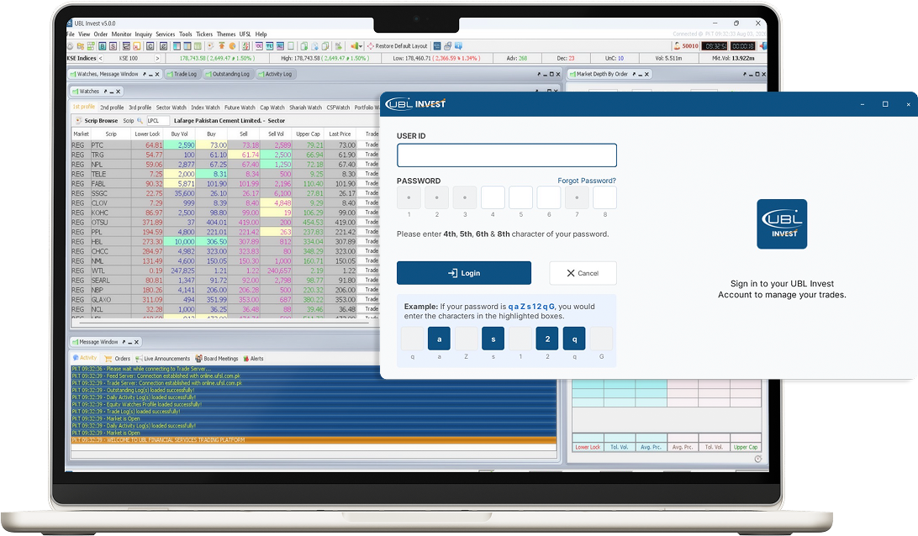Viewport: 918px width, 536px height.
Task: Switch to the Trade Log tab
Action: click(182, 74)
